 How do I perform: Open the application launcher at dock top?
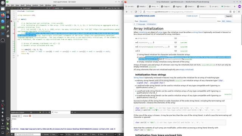(3, 3)
